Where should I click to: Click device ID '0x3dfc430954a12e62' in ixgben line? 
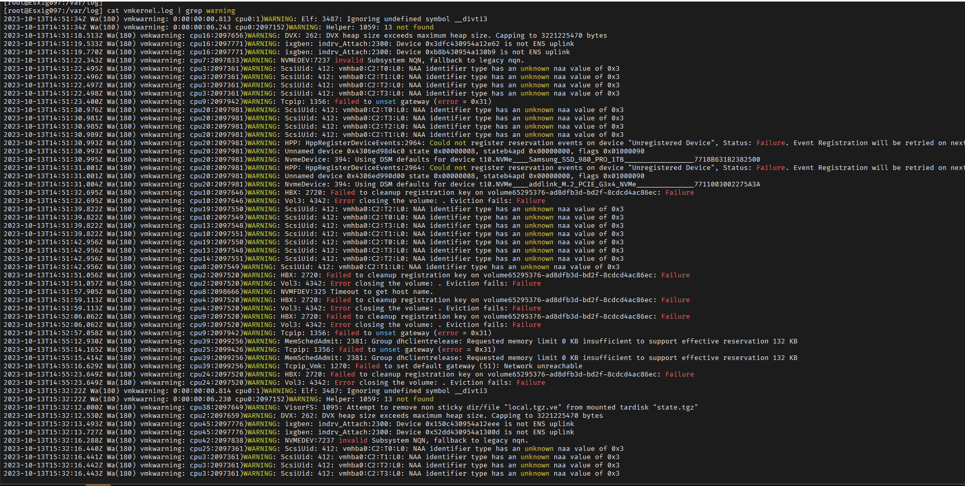pos(463,44)
